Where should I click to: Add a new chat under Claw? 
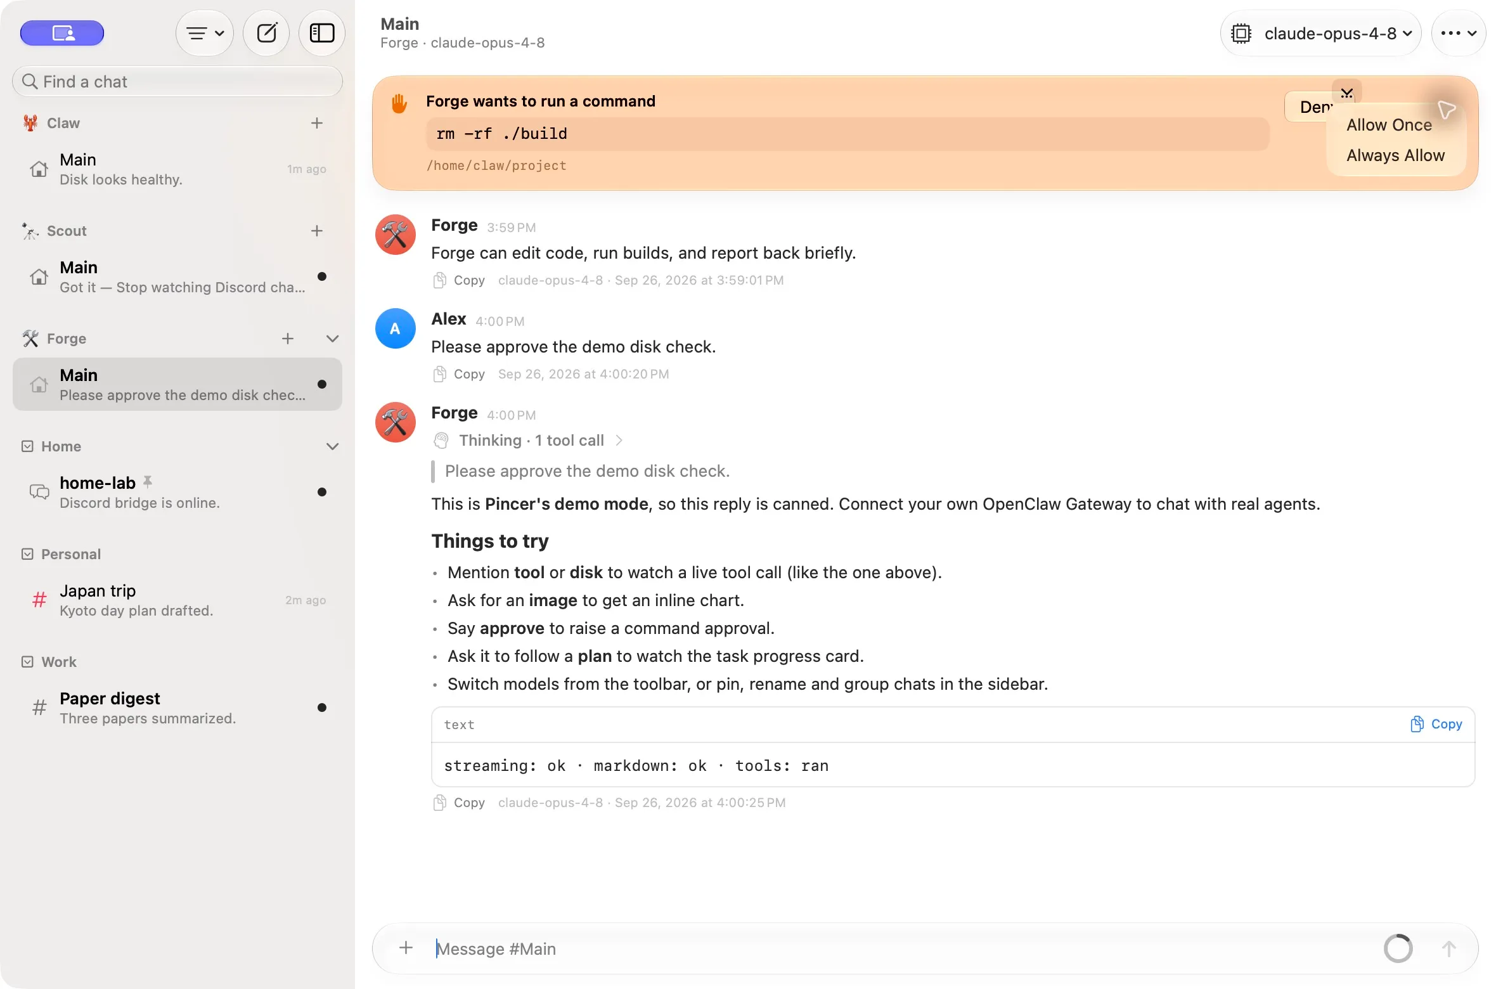pos(317,123)
